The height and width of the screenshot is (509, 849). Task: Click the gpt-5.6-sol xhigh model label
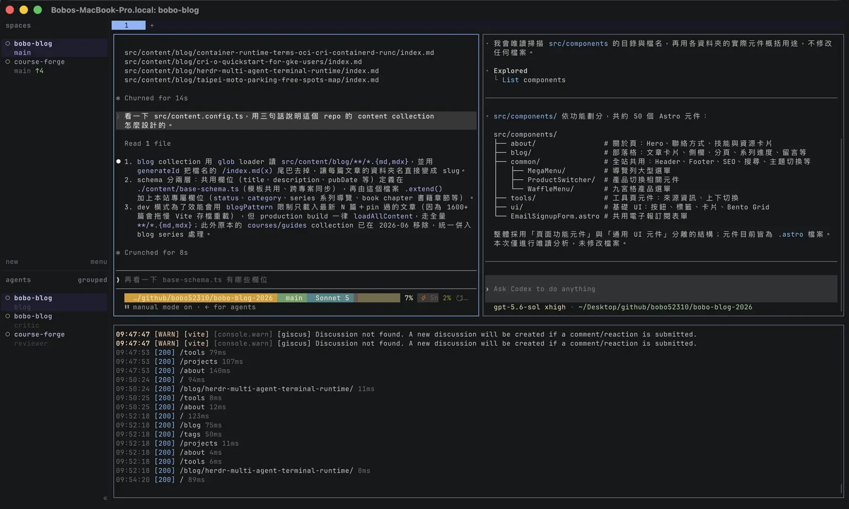point(529,307)
